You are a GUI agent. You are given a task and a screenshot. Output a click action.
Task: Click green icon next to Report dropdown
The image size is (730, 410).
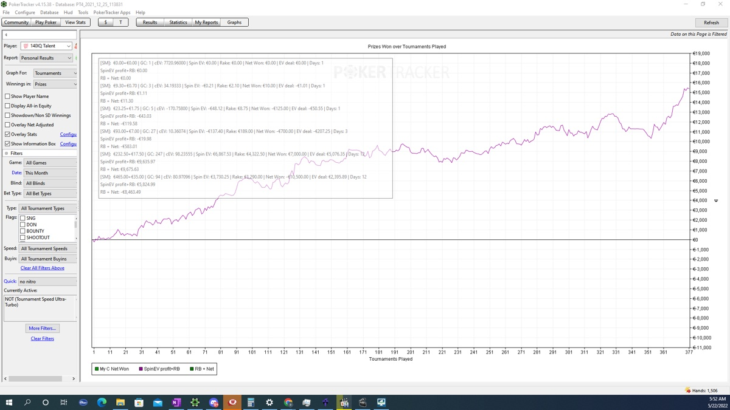tap(76, 58)
